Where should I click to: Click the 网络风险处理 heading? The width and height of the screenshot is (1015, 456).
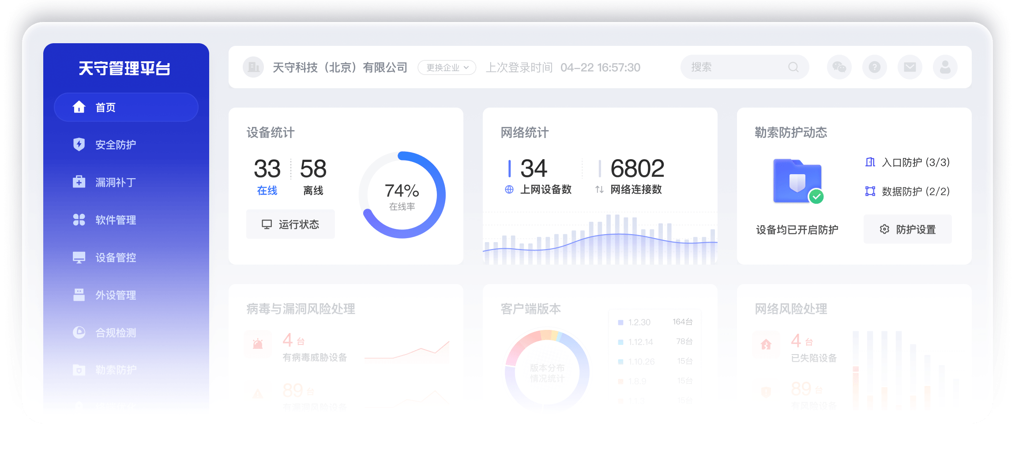point(791,309)
